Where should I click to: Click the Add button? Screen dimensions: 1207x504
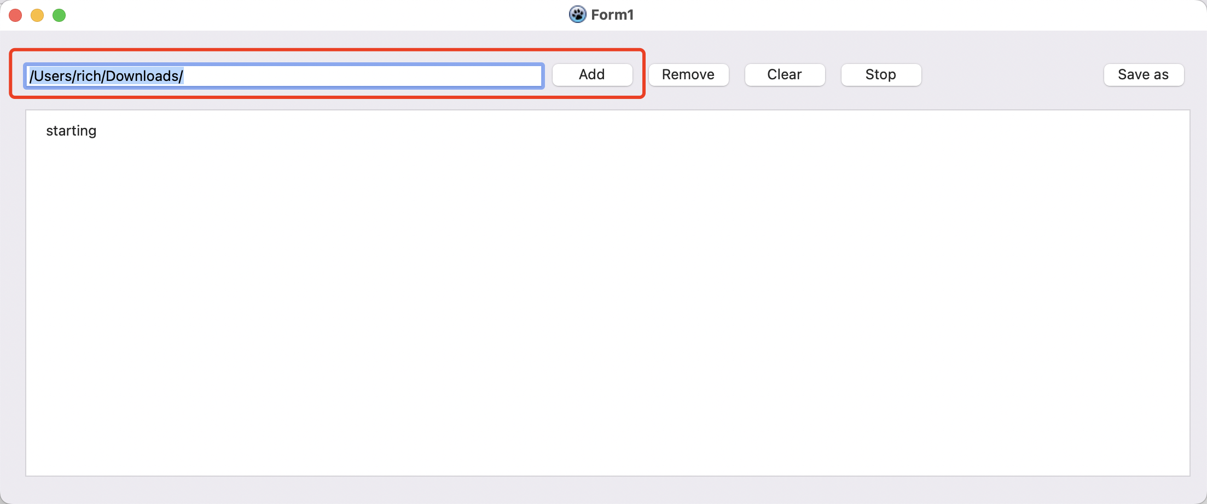pyautogui.click(x=591, y=74)
